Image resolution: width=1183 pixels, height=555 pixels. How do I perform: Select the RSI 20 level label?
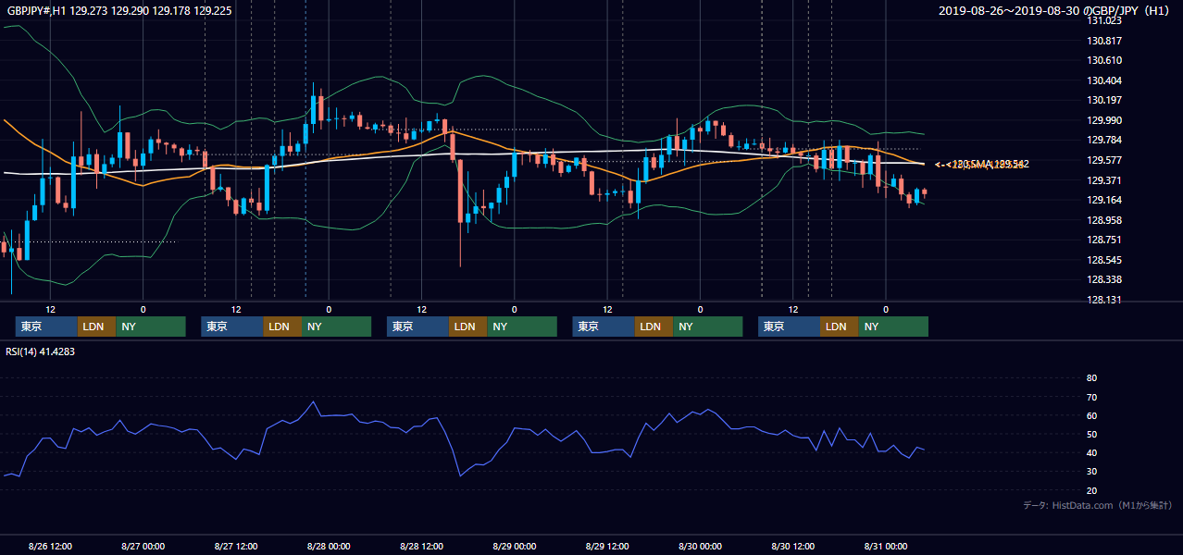[x=1091, y=490]
